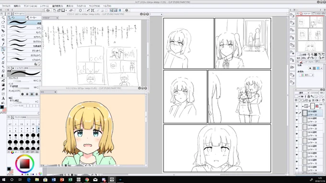Open the ファイル (File) menu
The height and width of the screenshot is (183, 326).
pyautogui.click(x=6, y=6)
